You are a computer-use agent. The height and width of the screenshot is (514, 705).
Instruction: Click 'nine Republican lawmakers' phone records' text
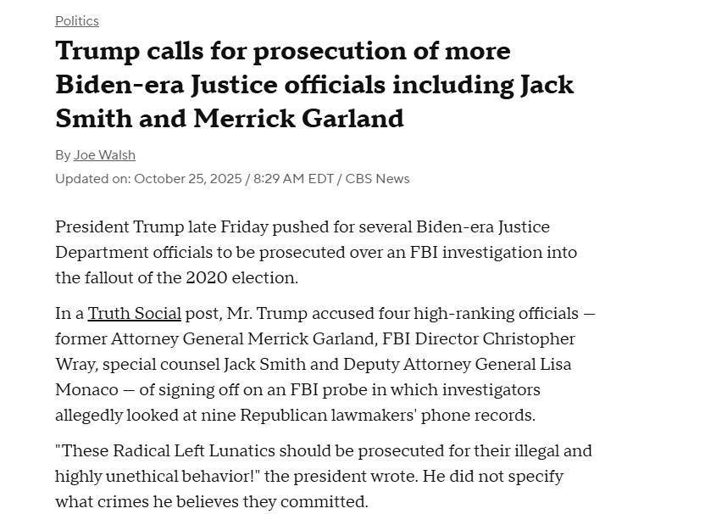368,416
